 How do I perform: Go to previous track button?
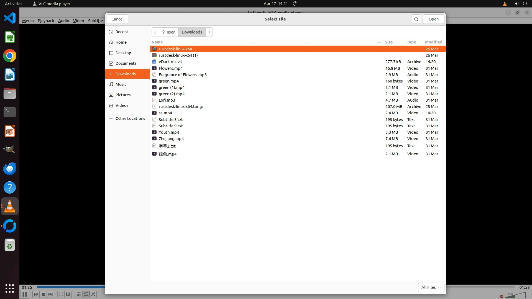(x=36, y=294)
